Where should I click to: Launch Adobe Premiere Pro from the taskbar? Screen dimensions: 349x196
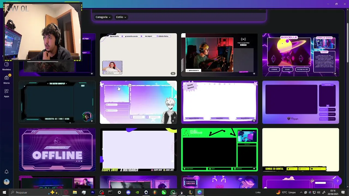point(93,192)
